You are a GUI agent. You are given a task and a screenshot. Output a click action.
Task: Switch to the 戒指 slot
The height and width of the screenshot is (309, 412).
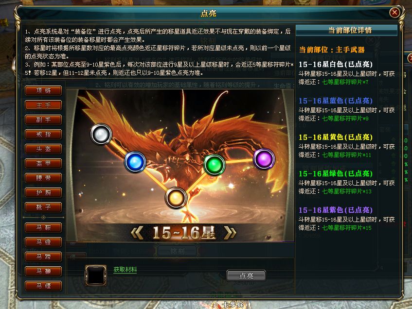43,135
